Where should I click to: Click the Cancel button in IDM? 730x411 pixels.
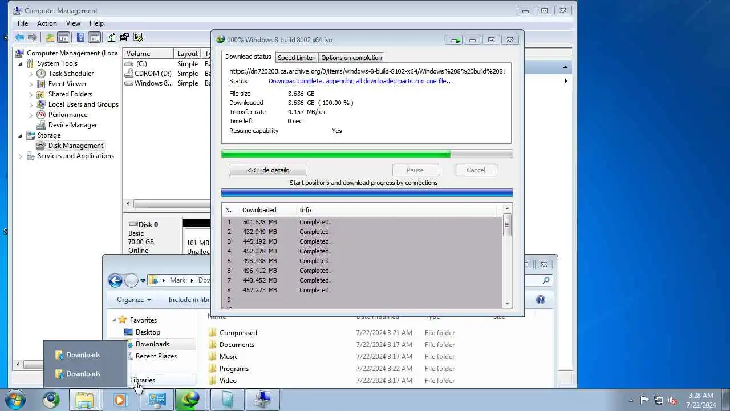click(x=476, y=170)
